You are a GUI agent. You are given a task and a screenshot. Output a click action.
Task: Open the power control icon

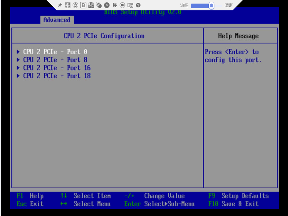pos(75,5)
